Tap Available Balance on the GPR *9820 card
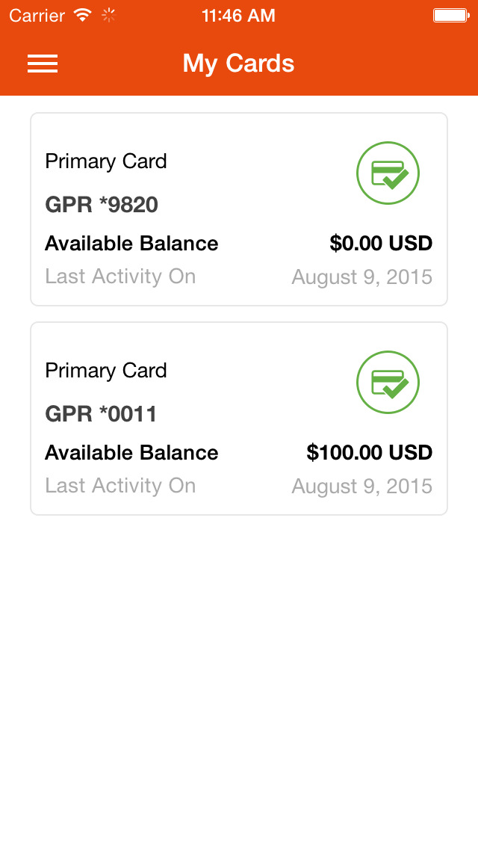478x849 pixels. click(x=131, y=244)
